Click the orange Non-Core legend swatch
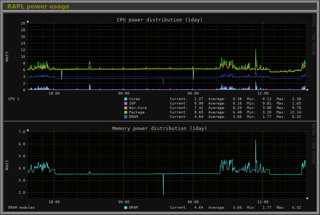Viewport: 320px width, 215px height. tap(126, 108)
